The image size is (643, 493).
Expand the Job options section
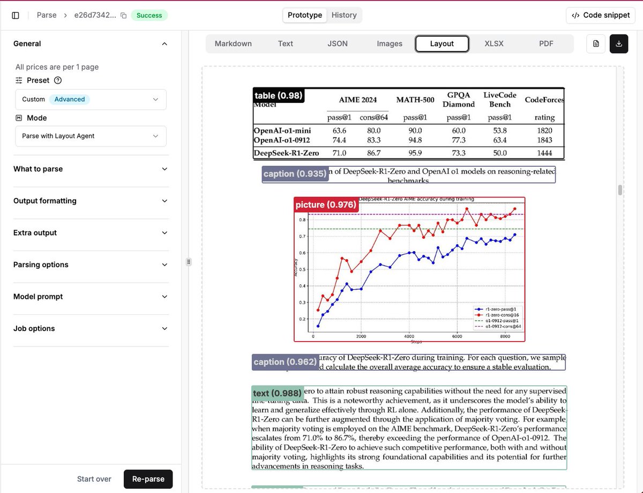point(91,328)
